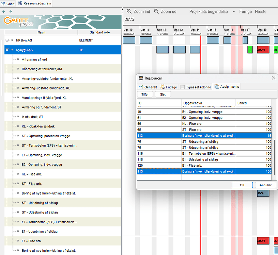Screen dimensions: 278x255
Task: Confirm with the OK button
Action: click(x=242, y=185)
